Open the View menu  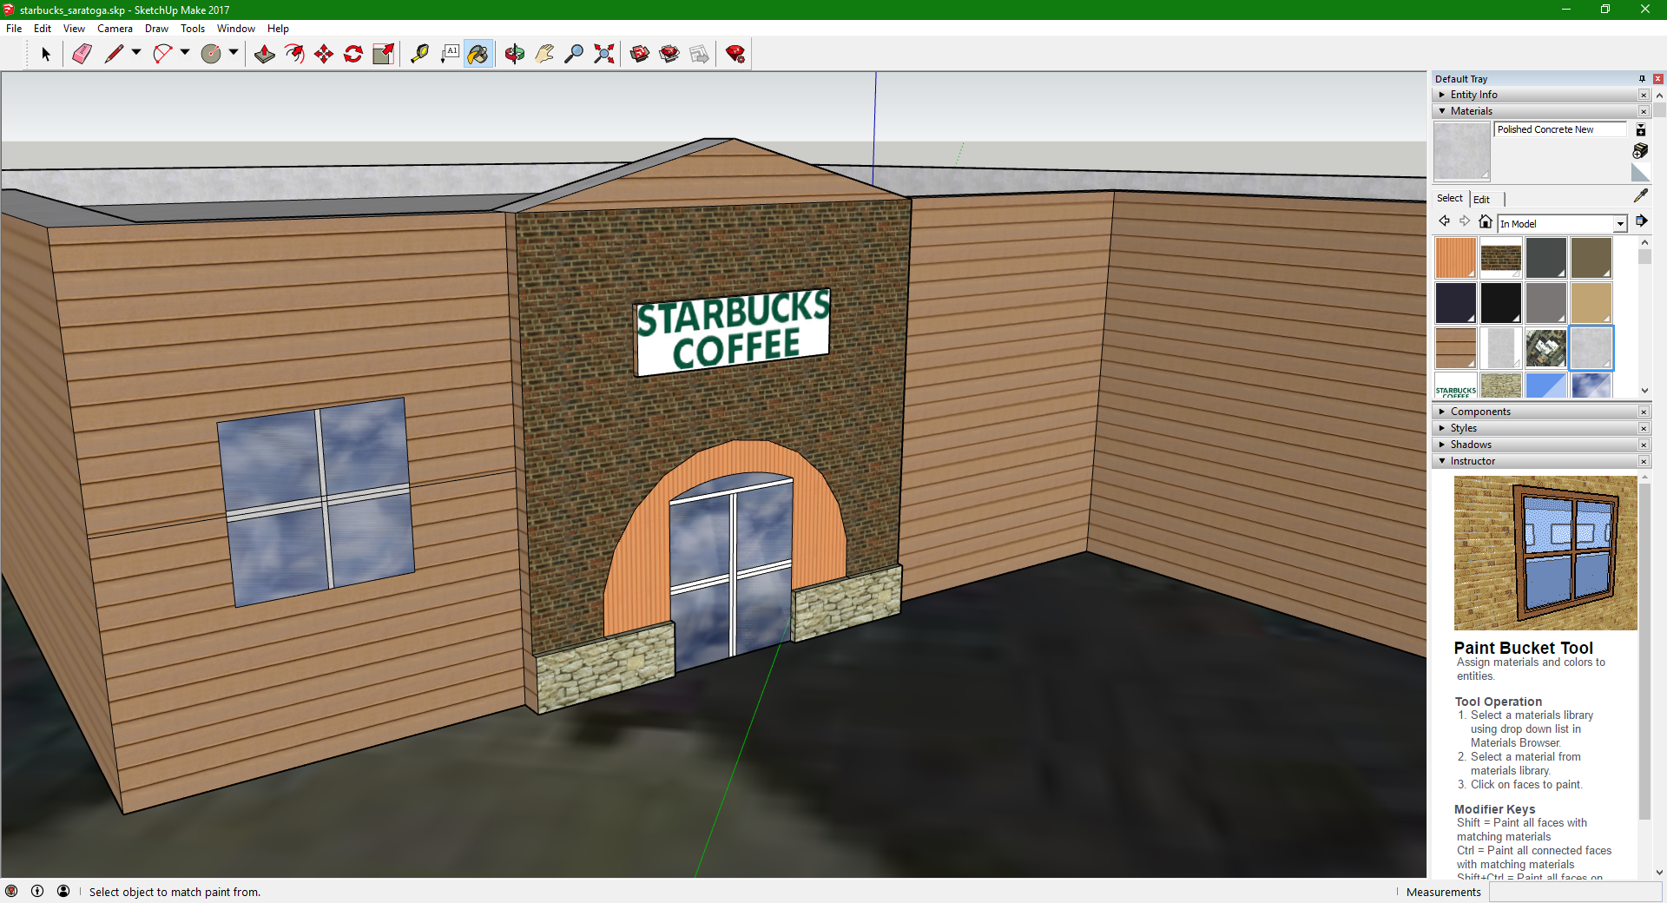click(x=74, y=29)
